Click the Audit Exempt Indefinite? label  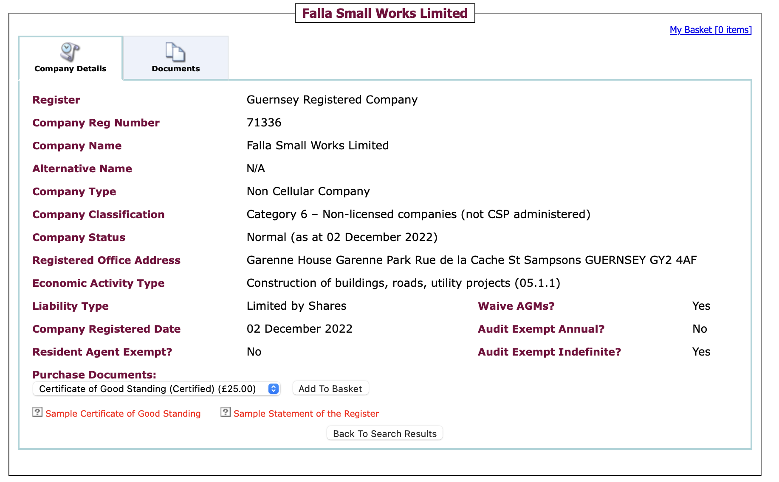pos(550,352)
